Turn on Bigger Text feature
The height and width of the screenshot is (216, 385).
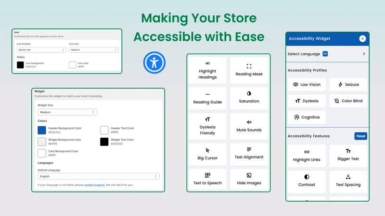(x=348, y=156)
